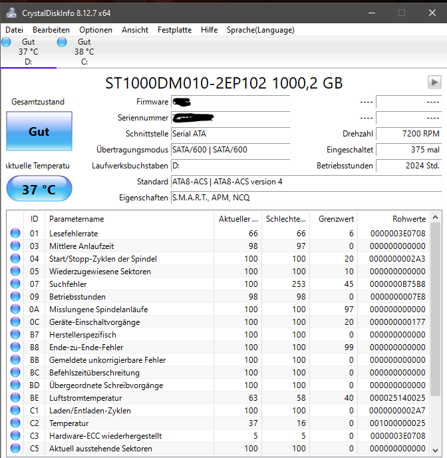Open the Festplatte menu

pyautogui.click(x=174, y=30)
